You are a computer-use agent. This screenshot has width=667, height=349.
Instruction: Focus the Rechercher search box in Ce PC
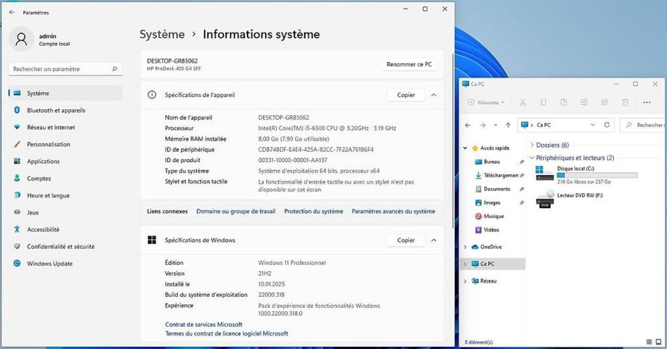[x=644, y=125]
